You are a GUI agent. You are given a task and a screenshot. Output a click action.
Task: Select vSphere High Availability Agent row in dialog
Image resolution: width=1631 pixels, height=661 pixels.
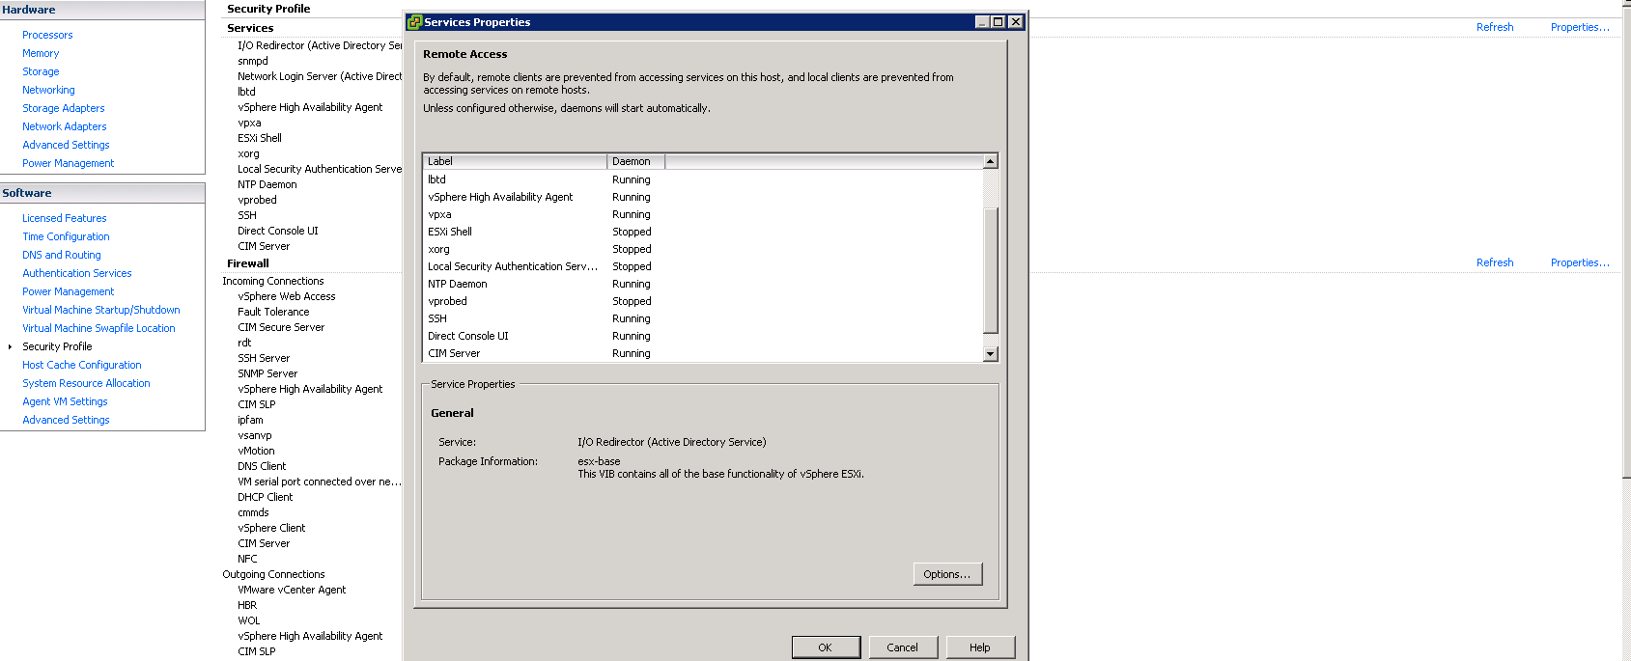coord(703,197)
